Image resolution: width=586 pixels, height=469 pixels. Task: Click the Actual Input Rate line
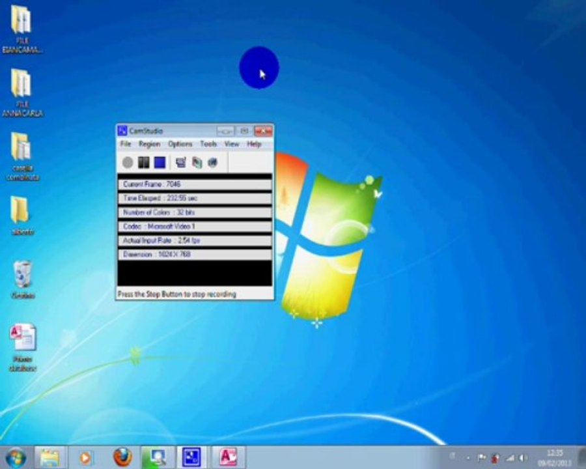(x=195, y=240)
